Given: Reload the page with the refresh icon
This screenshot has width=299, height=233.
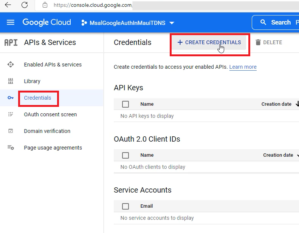Looking at the screenshot, I should [25, 5].
